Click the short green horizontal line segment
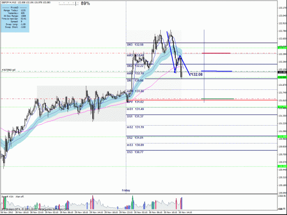 (218, 99)
